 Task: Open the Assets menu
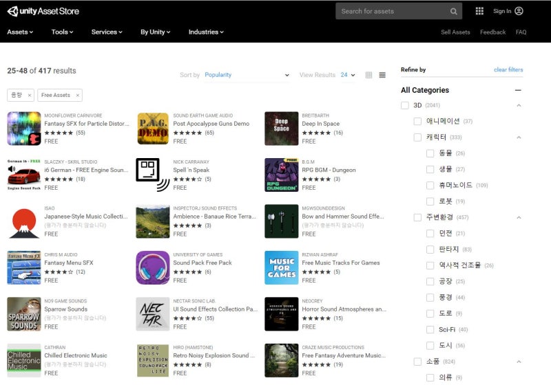click(x=20, y=32)
